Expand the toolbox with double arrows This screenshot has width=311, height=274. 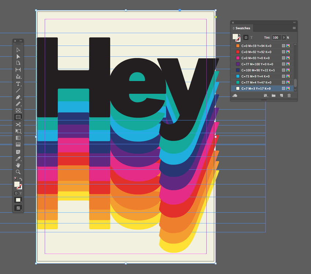[20, 41]
